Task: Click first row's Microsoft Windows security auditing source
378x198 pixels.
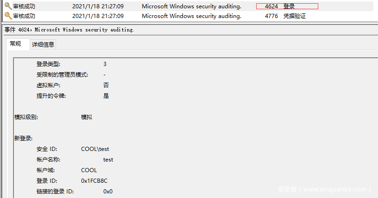Action: click(191, 6)
